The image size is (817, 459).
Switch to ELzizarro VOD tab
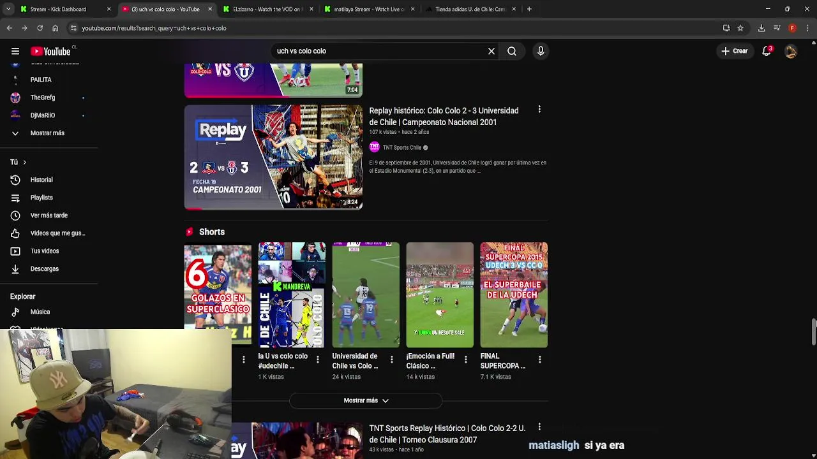point(268,9)
